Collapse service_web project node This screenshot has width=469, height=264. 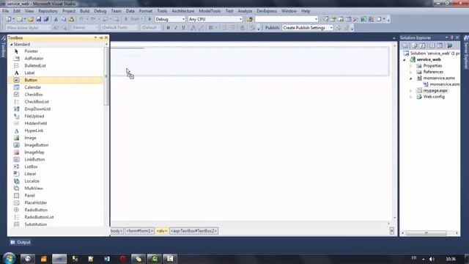tap(405, 59)
